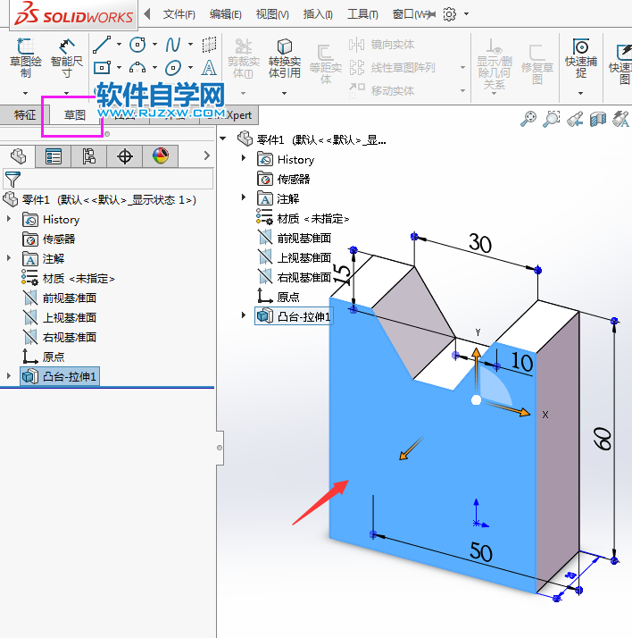The height and width of the screenshot is (638, 632).
Task: Select the Smart Dimension (智能尺寸) tool
Action: click(x=67, y=46)
